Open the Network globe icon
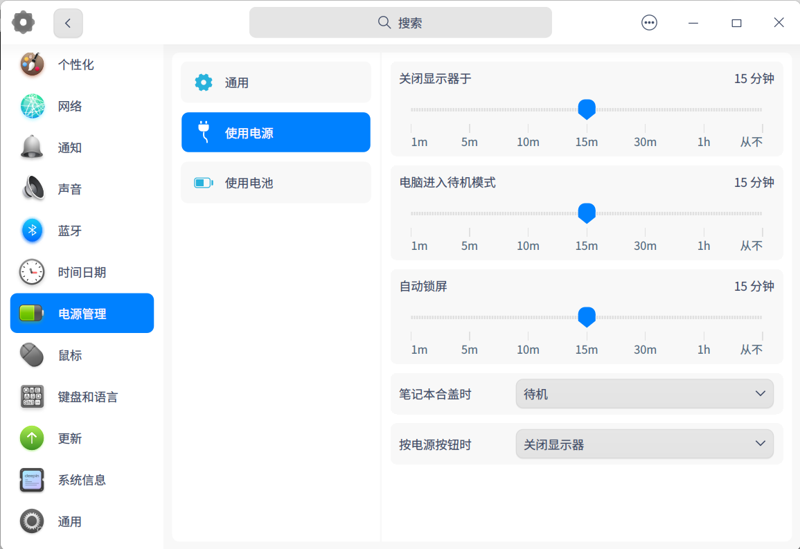Viewport: 800px width, 549px height. [x=32, y=106]
